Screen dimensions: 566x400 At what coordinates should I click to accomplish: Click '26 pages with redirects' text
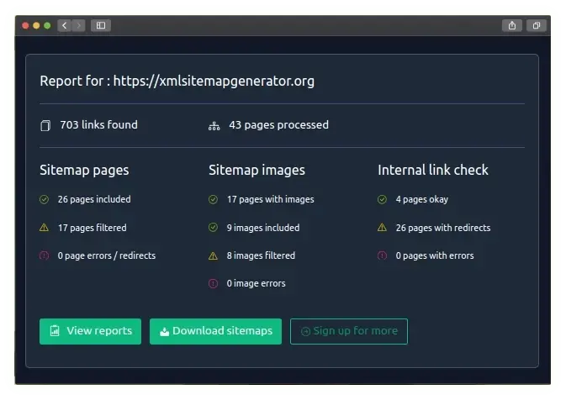click(443, 228)
